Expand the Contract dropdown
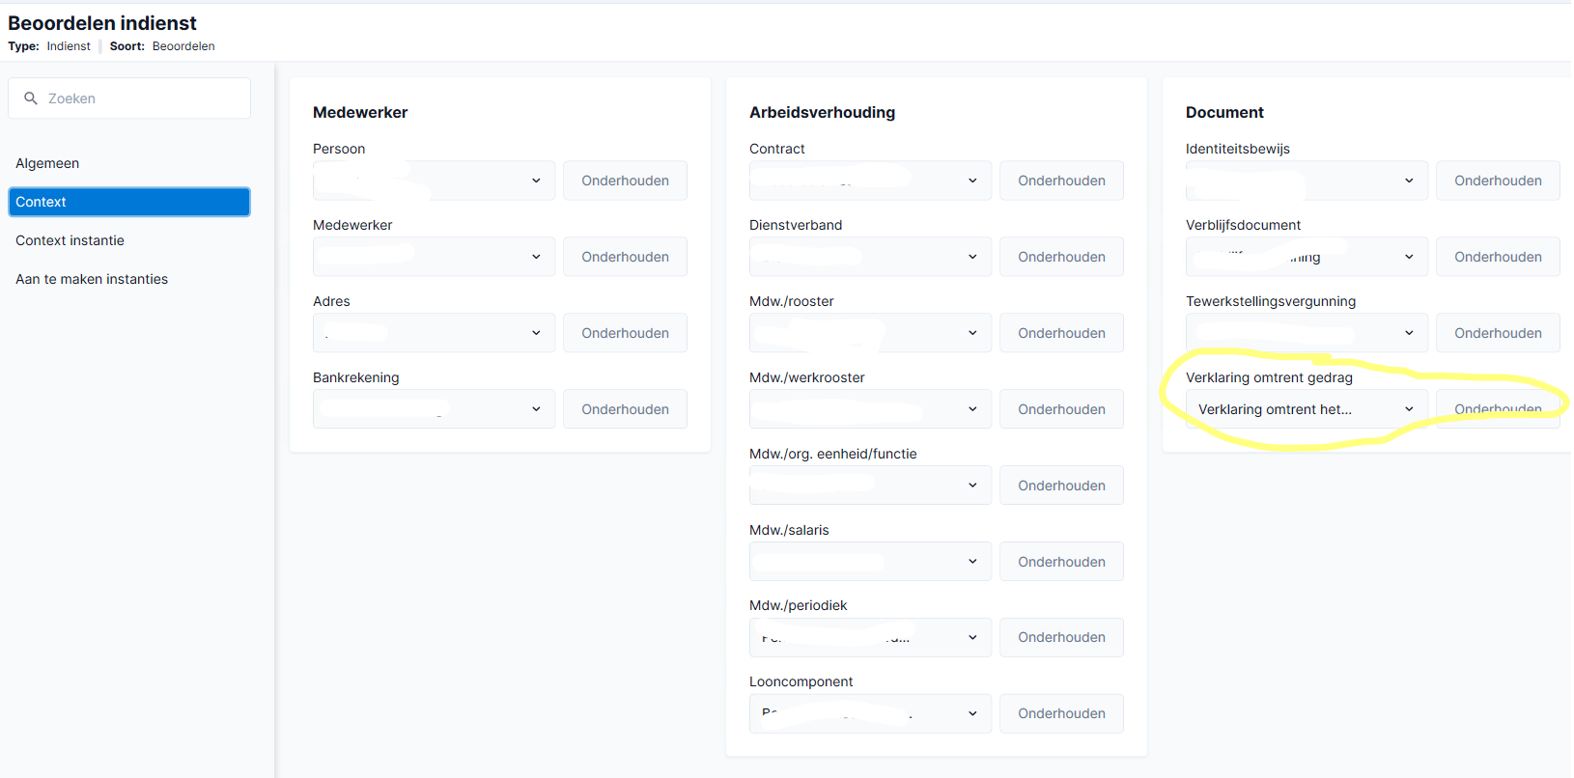 871,181
